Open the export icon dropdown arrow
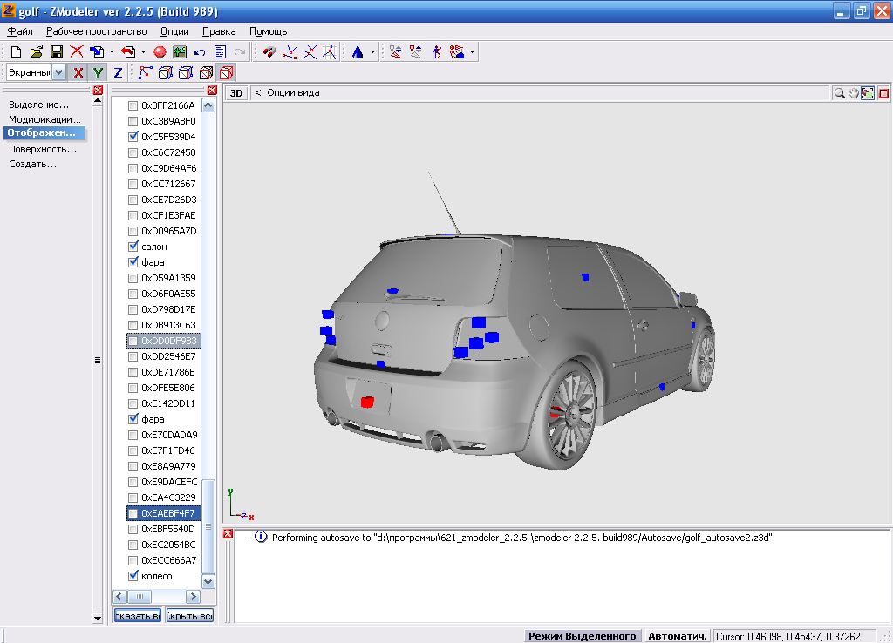 143,51
